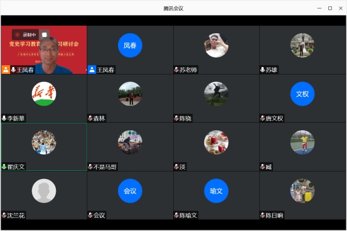Click the name label 不是马哥
This screenshot has height=231, width=347.
pyautogui.click(x=105, y=167)
